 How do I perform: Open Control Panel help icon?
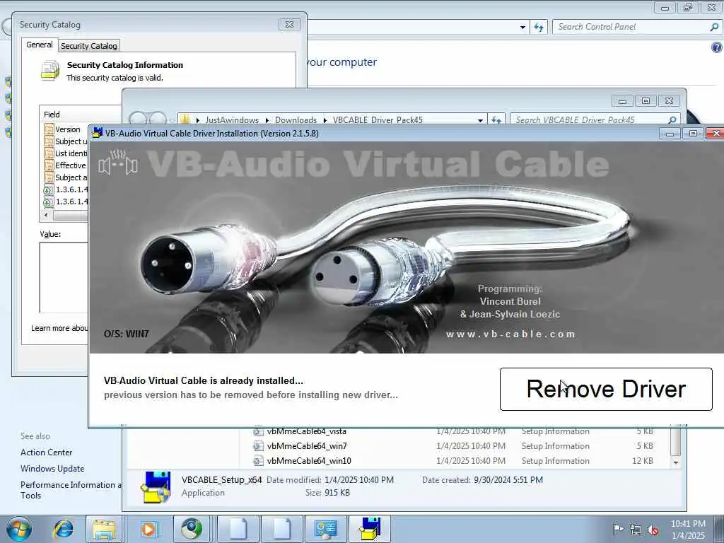pos(717,47)
